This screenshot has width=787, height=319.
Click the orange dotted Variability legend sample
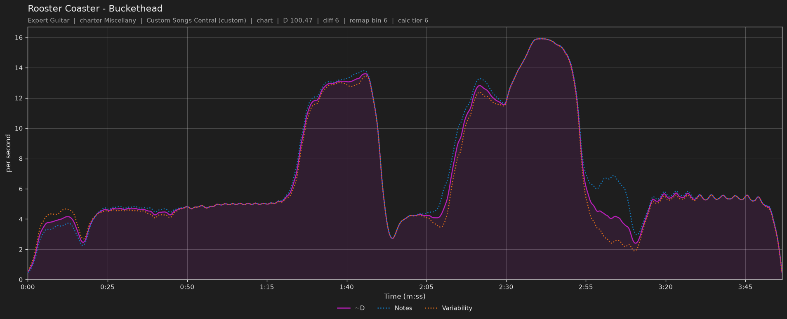coord(431,308)
